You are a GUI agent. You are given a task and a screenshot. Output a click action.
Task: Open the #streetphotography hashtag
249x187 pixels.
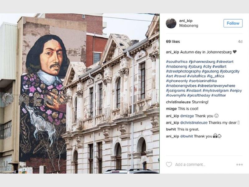(183, 71)
